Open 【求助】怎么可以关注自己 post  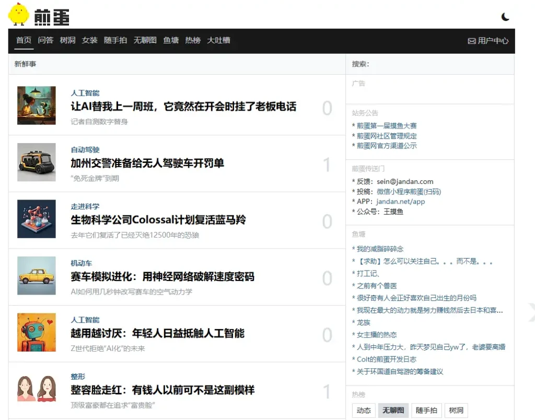(424, 261)
